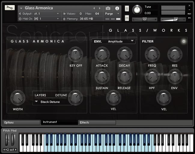Click the Voices count 0
Screen dimensions: 195x154
point(81,14)
